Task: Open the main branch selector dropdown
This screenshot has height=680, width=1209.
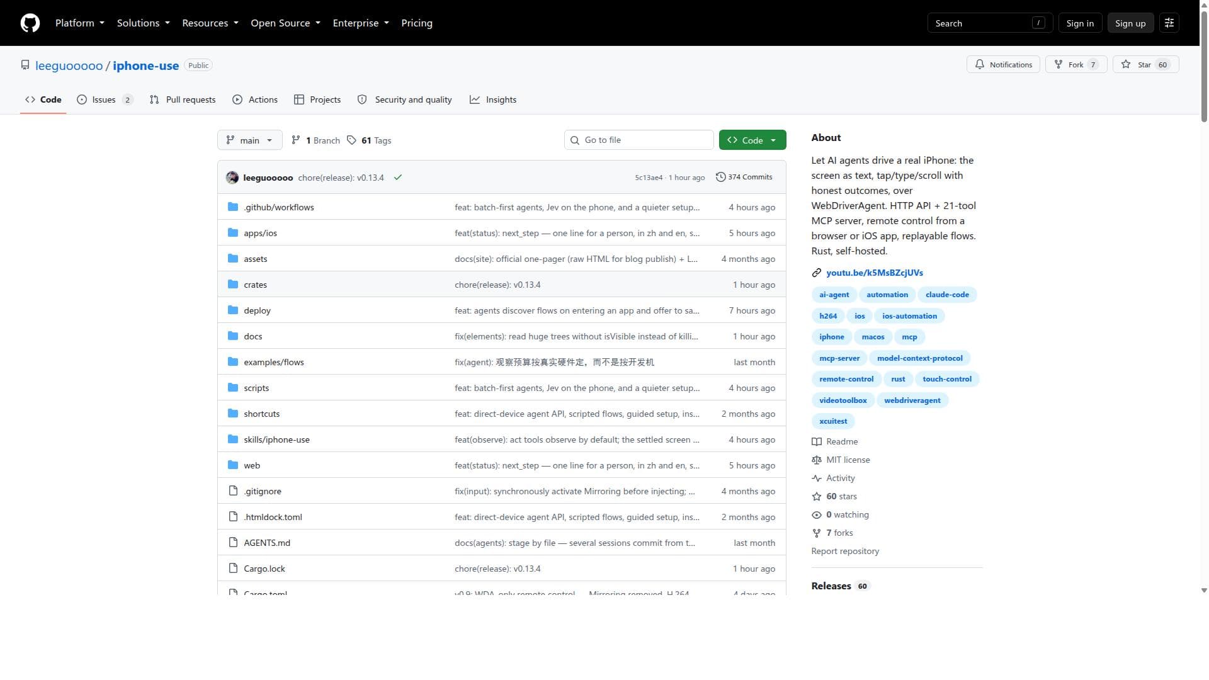Action: (250, 140)
